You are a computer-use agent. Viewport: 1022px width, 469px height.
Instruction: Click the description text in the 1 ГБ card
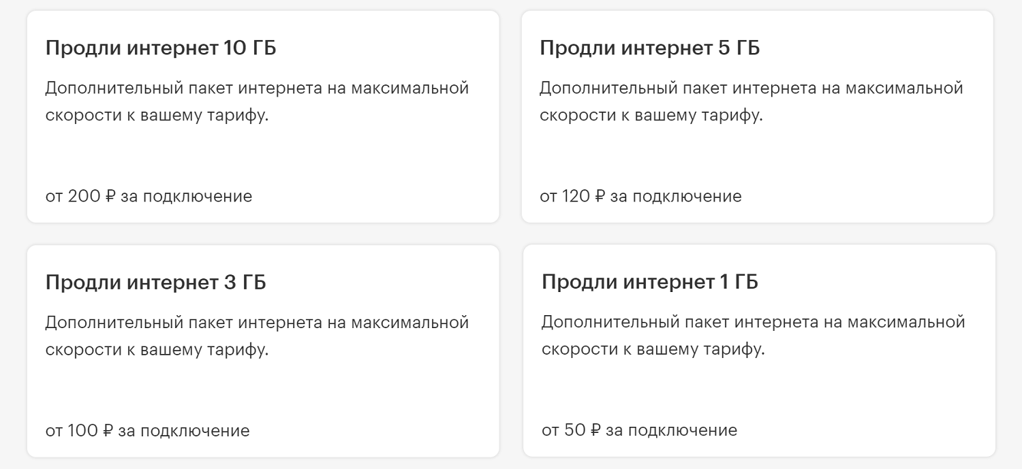(753, 336)
